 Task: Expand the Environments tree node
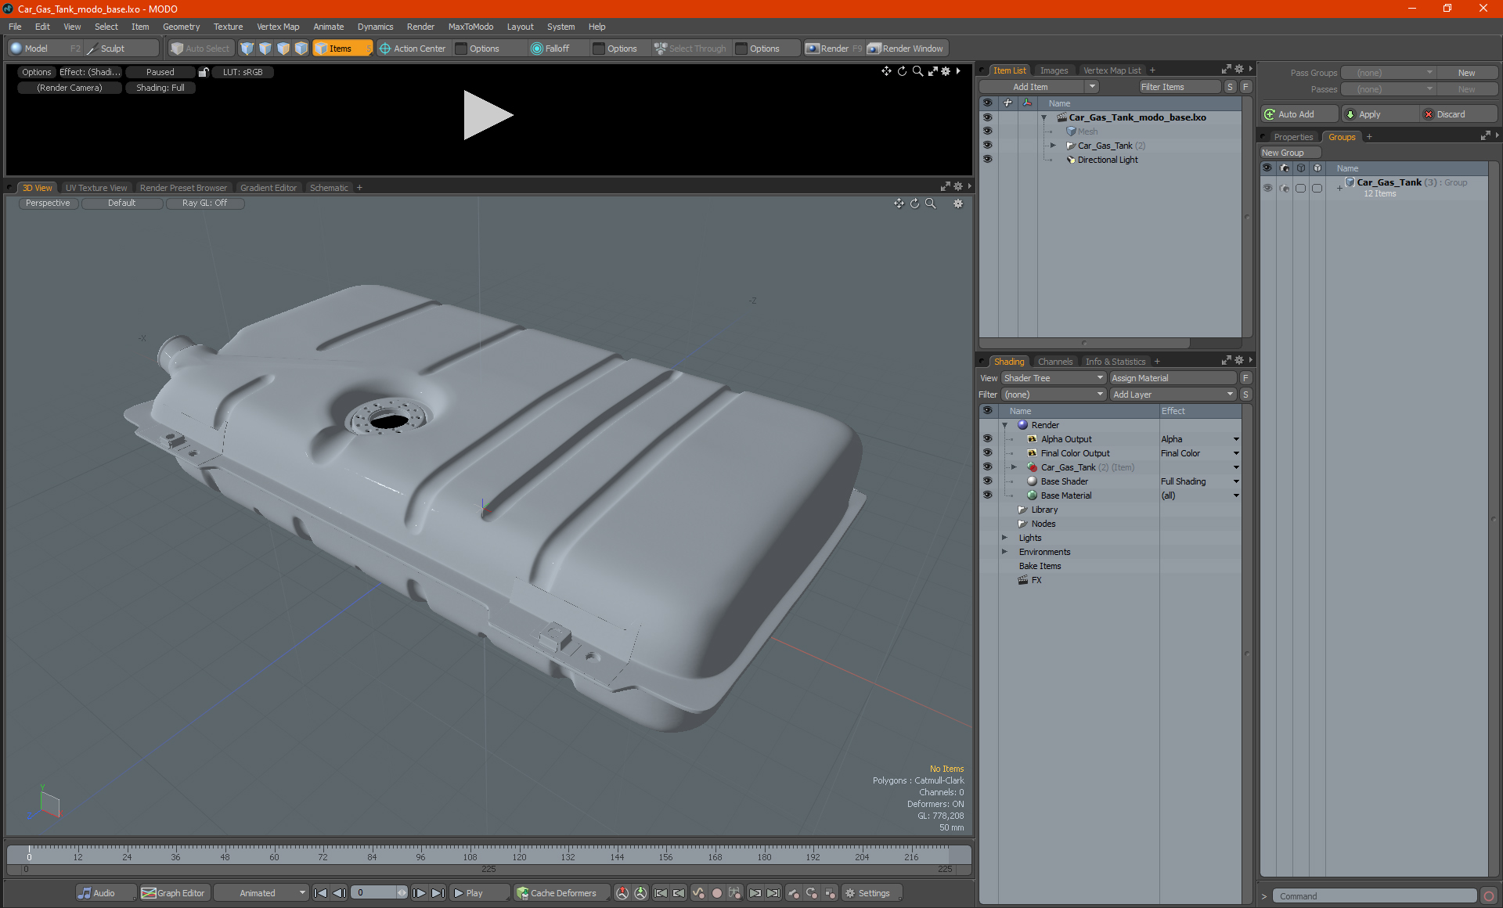point(1005,552)
